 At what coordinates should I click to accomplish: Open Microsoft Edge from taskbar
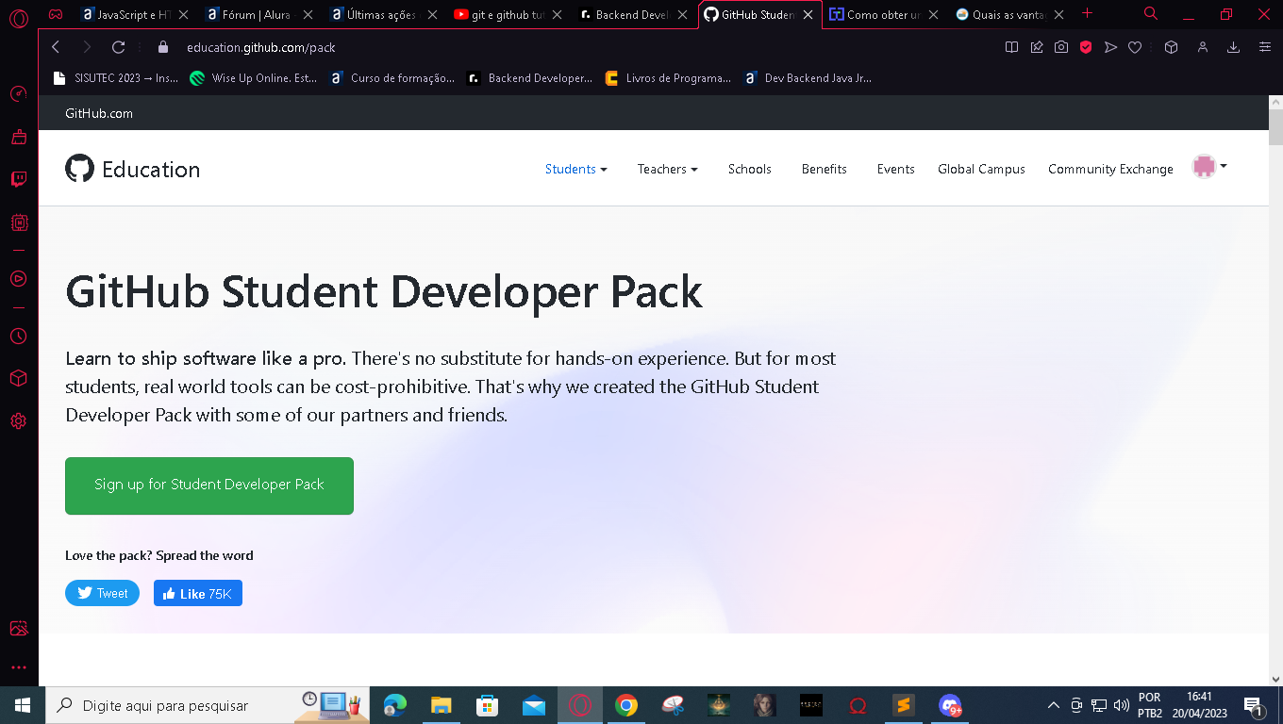pos(395,705)
